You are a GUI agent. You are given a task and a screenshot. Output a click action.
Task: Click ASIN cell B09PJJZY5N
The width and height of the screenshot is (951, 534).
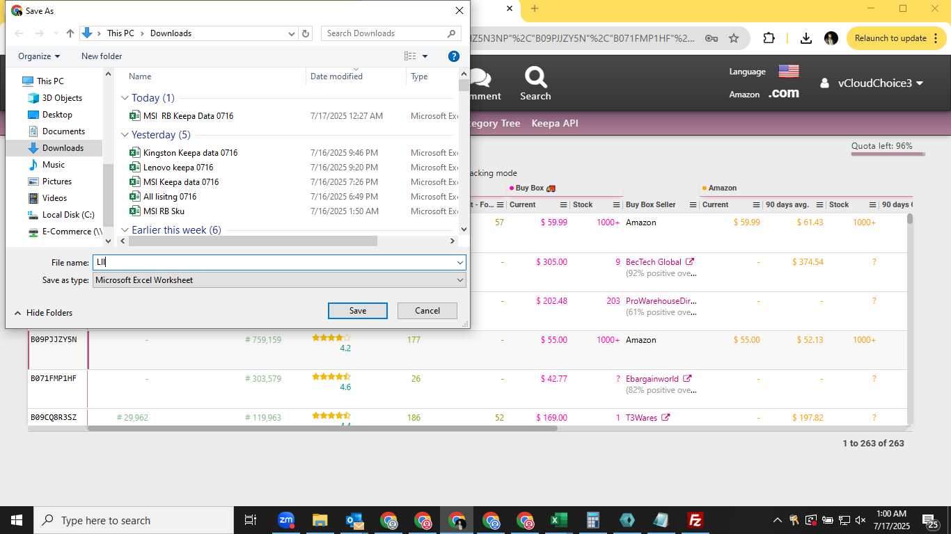(54, 340)
